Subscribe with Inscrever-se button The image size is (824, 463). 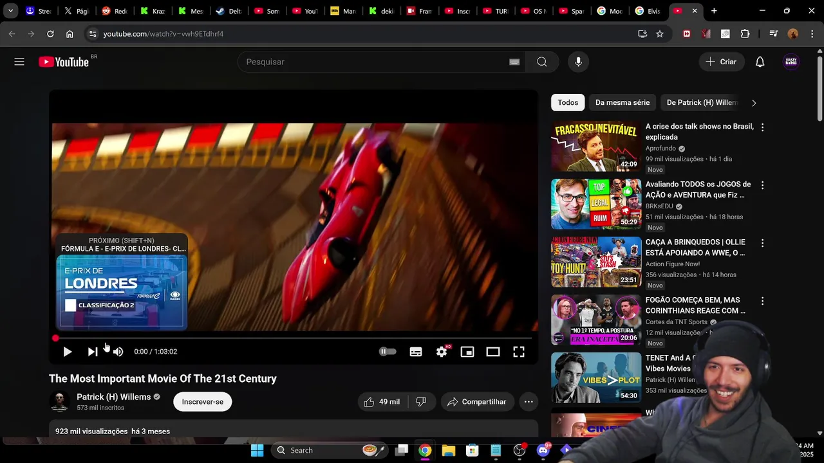[x=202, y=402]
